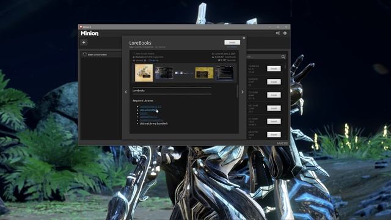Image resolution: width=391 pixels, height=220 pixels.
Task: Click the first Install button in addon list
Action: tap(274, 68)
